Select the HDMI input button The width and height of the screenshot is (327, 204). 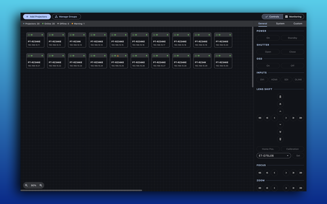pyautogui.click(x=274, y=80)
